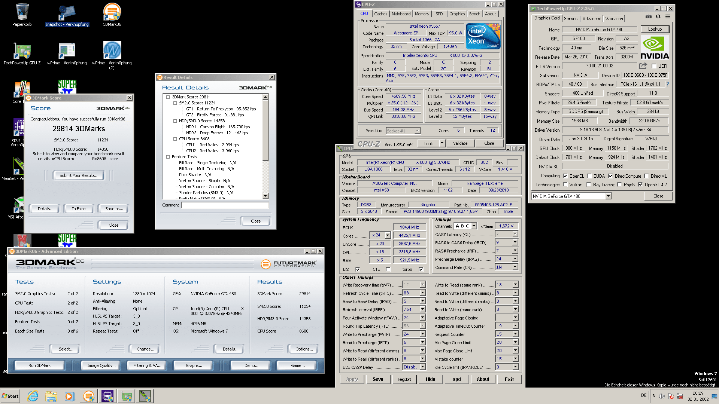
Task: Toggle the DirectML checkbox
Action: pyautogui.click(x=646, y=176)
